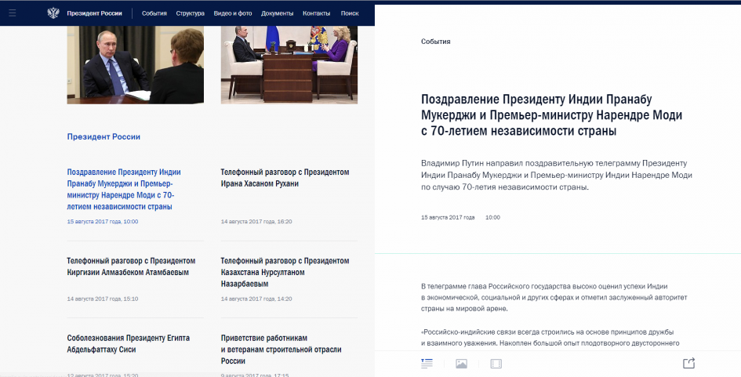Open the Контакты menu item
Viewport: 741px width, 377px height.
coord(316,13)
